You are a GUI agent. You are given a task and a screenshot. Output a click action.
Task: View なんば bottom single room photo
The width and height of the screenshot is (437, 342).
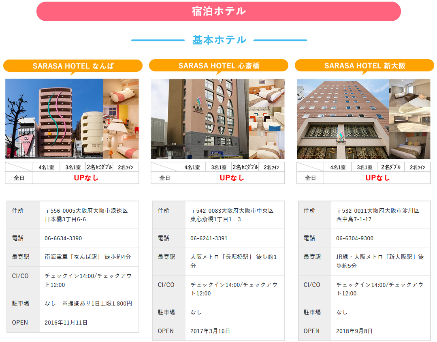coord(121,145)
